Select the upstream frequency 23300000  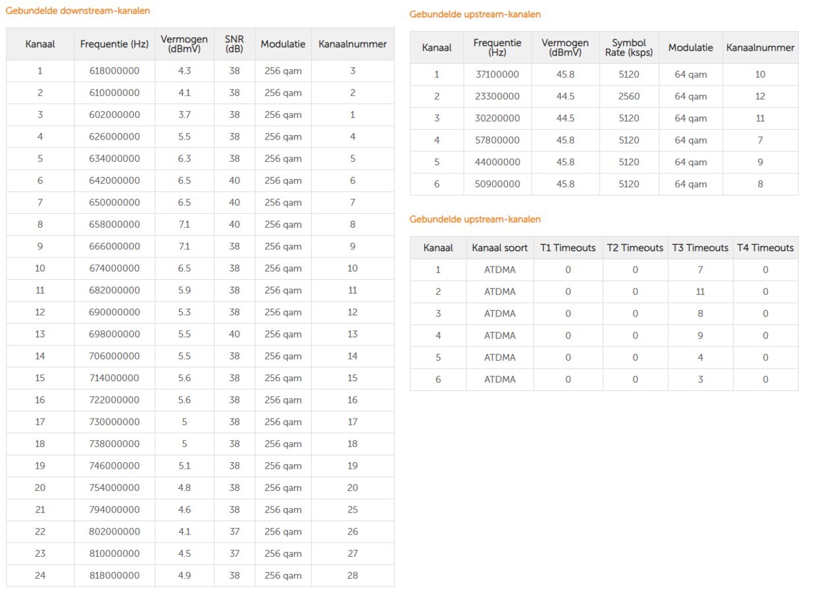[497, 96]
